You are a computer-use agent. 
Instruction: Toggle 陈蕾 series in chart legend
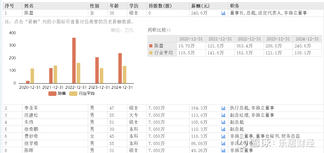tap(57, 93)
